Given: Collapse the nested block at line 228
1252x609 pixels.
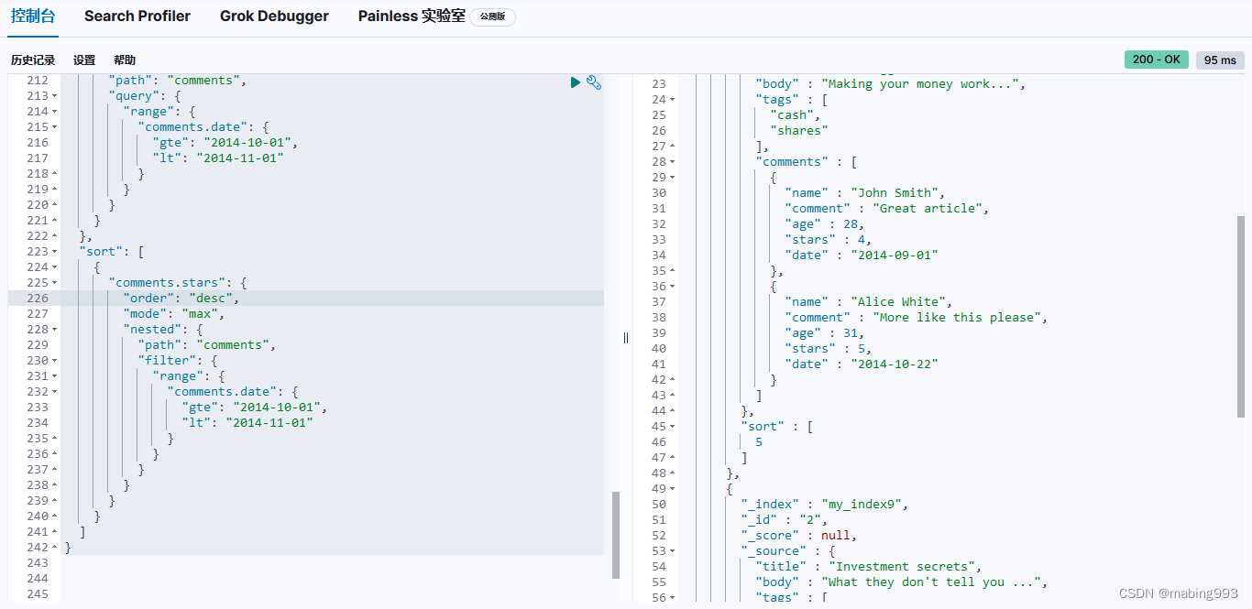Looking at the screenshot, I should click(x=54, y=330).
